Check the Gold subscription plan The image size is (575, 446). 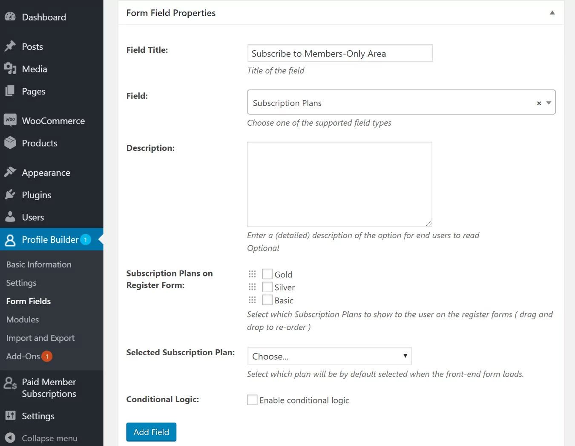pyautogui.click(x=267, y=274)
